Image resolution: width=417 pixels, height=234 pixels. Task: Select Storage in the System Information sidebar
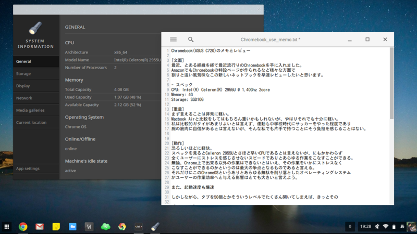click(36, 73)
